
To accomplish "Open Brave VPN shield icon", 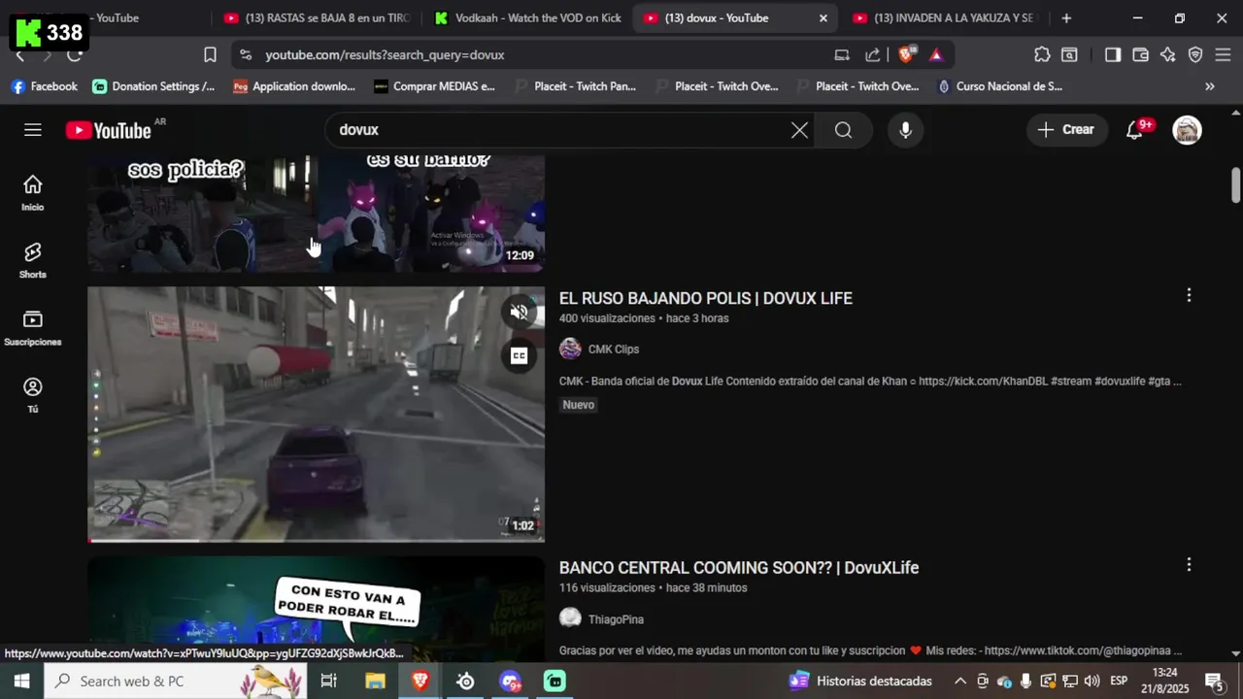I will pyautogui.click(x=1195, y=55).
